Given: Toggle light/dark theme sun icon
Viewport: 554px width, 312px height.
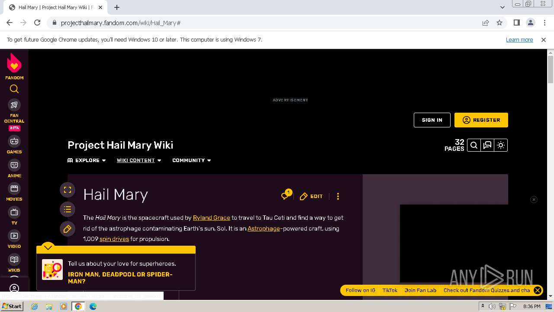Looking at the screenshot, I should 501,145.
